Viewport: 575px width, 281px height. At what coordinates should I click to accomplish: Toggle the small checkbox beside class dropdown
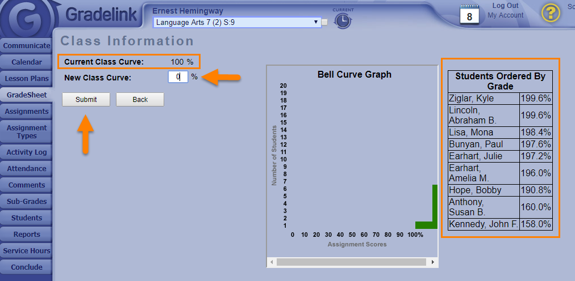point(325,23)
